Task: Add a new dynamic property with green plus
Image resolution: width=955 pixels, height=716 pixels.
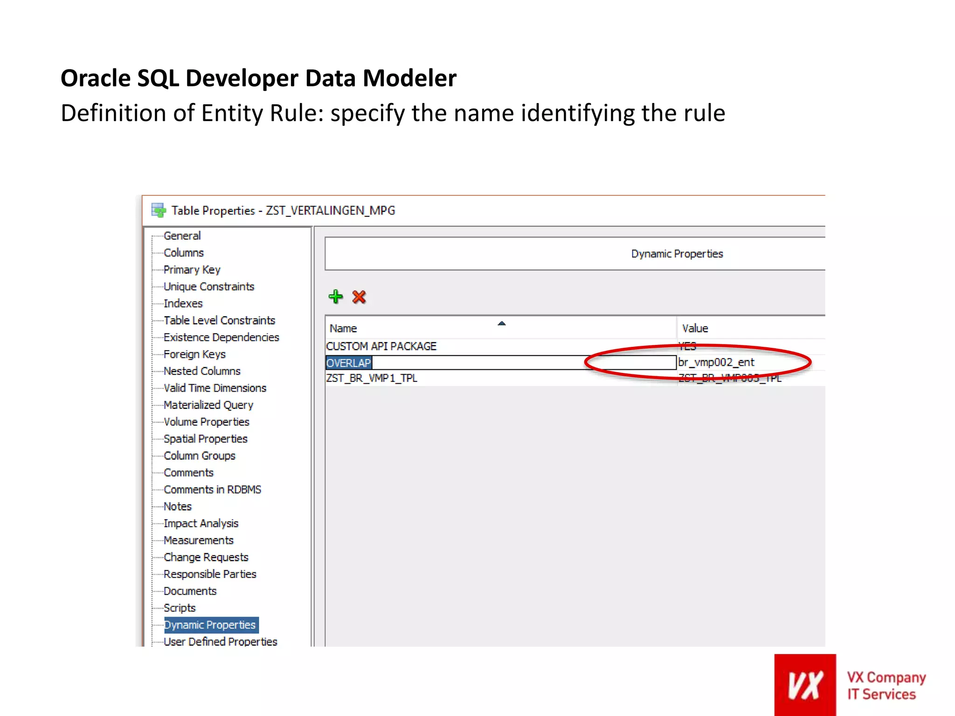Action: point(335,296)
